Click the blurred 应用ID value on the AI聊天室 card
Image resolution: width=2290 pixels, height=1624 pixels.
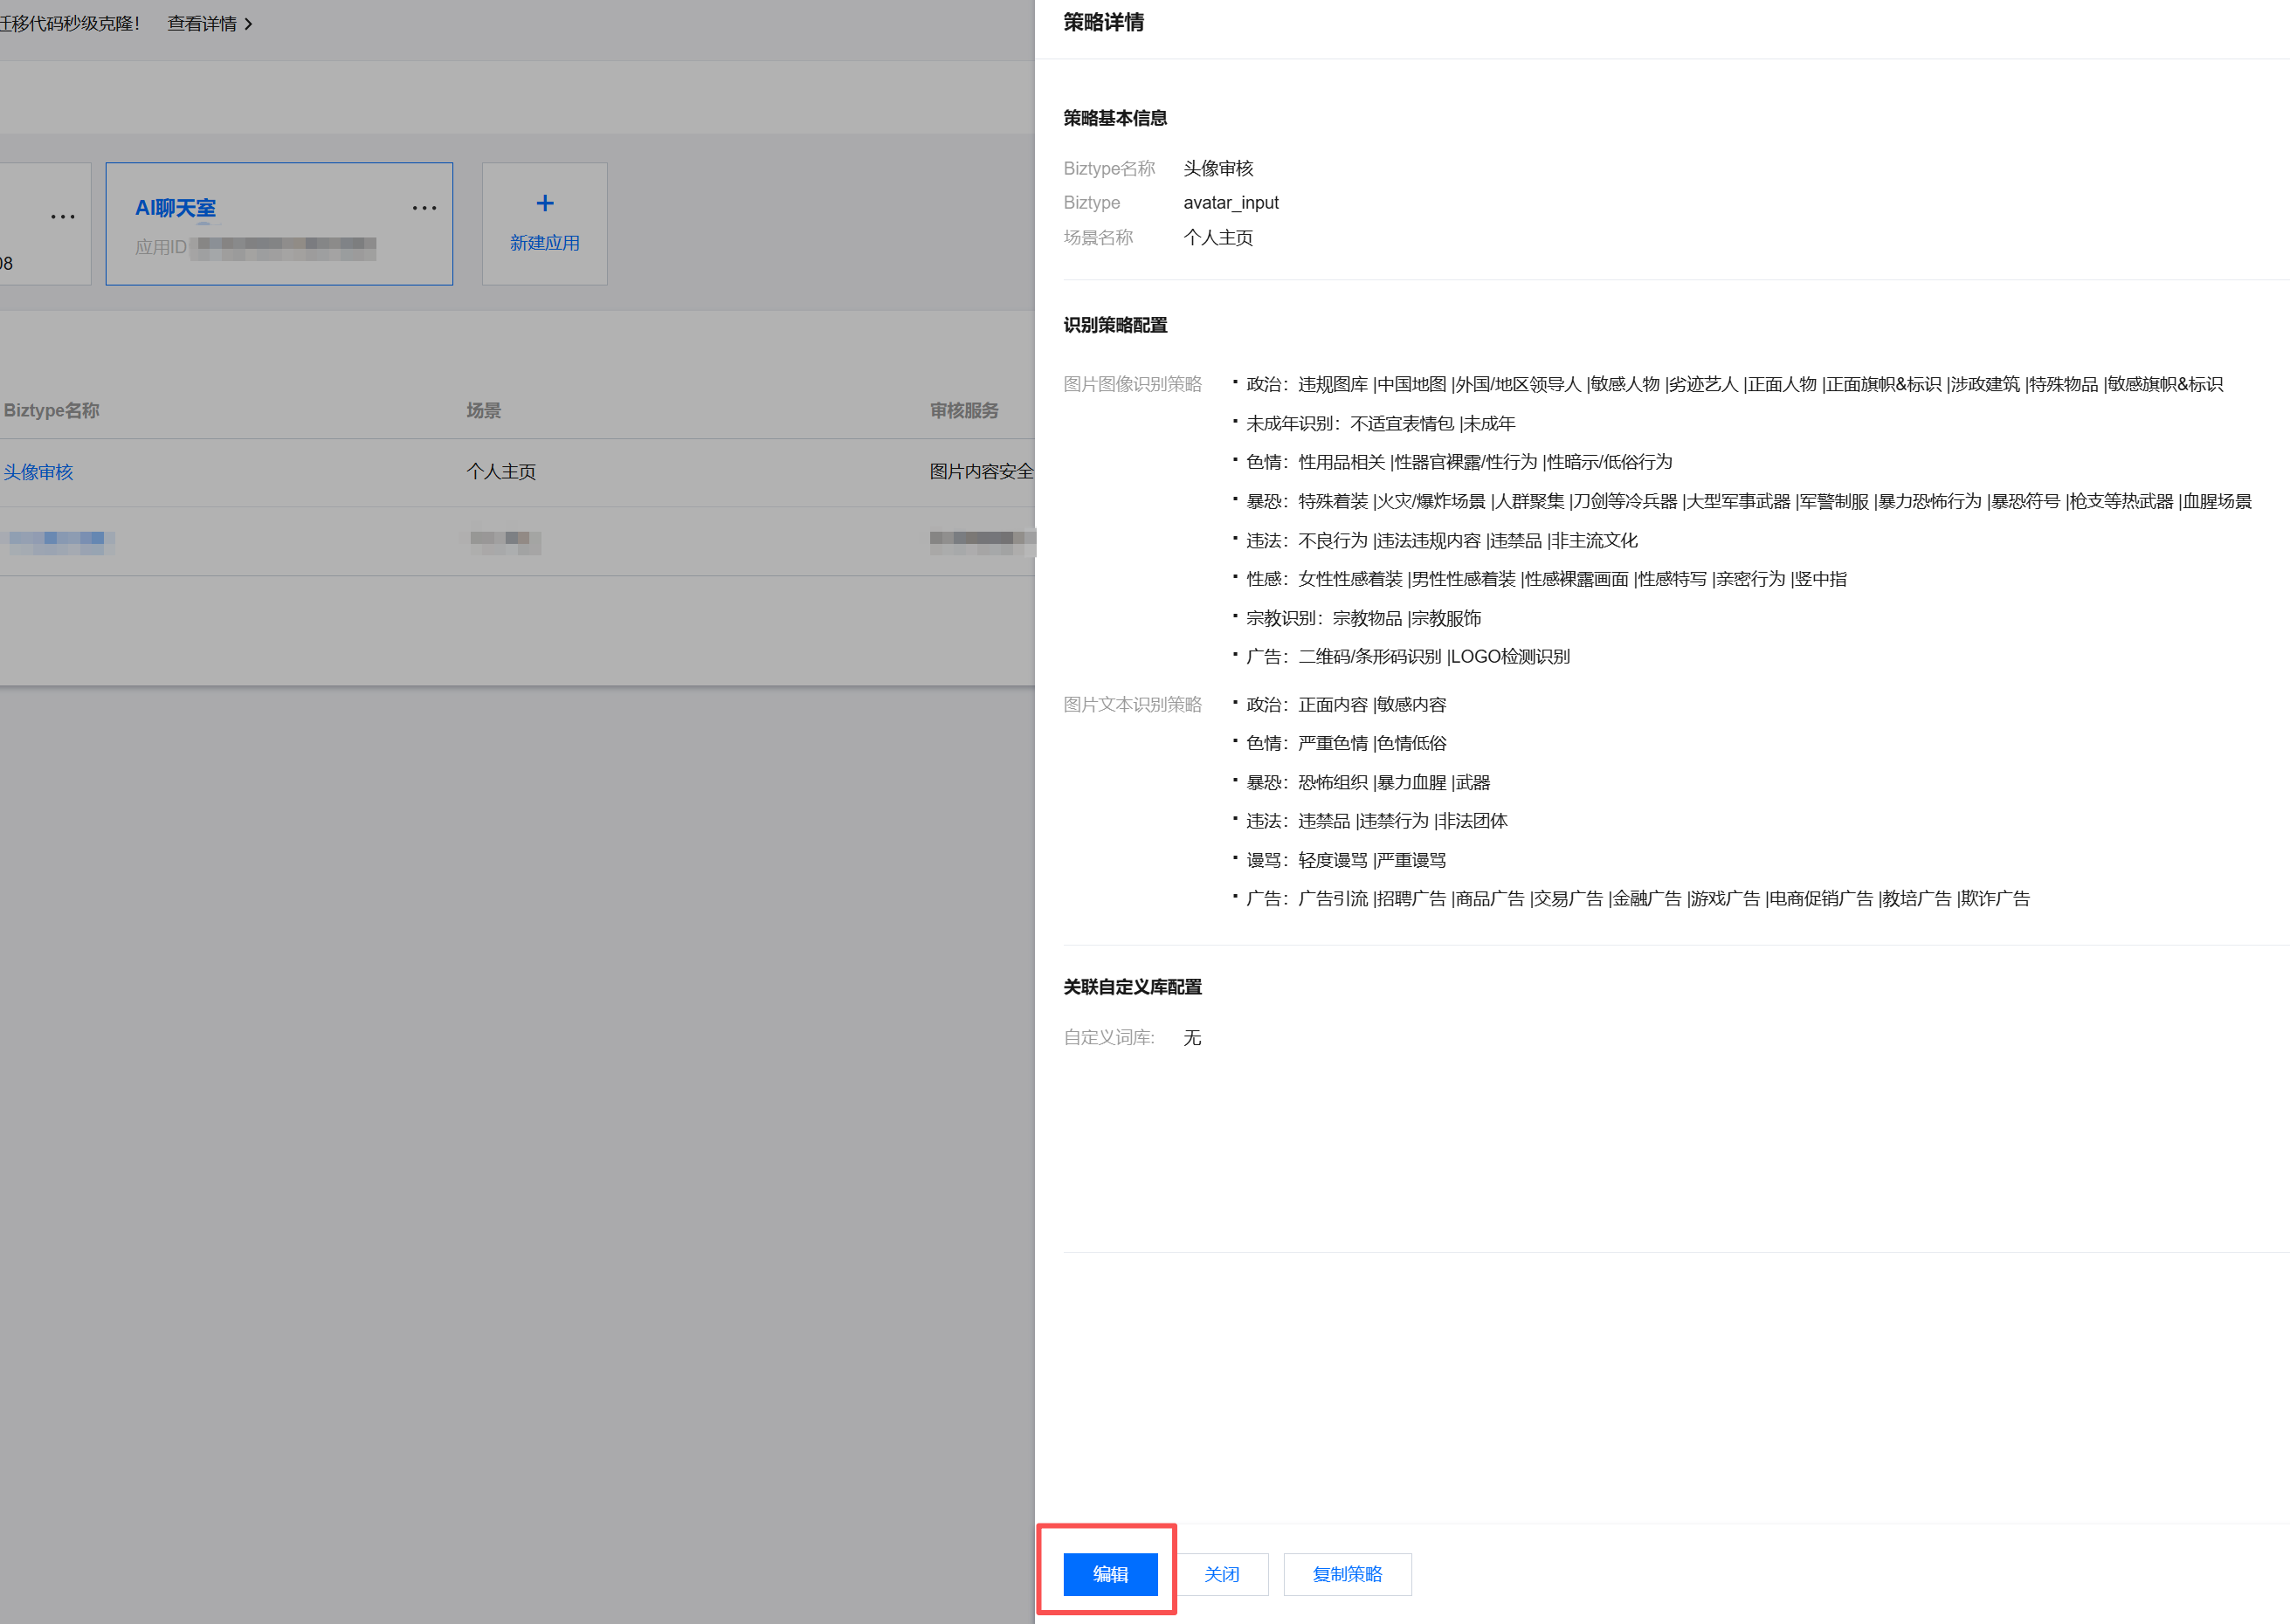click(x=285, y=247)
